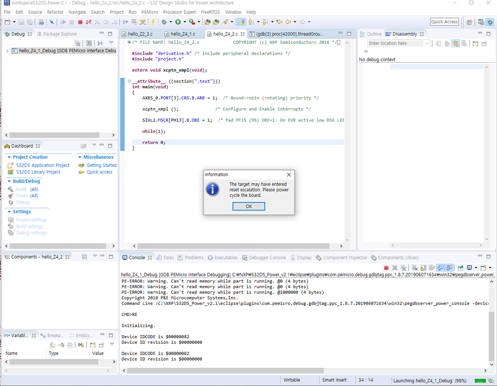Viewport: 497px width, 386px height.
Task: Toggle Link with Active Debug Context in Disassembly
Action: [x=456, y=43]
